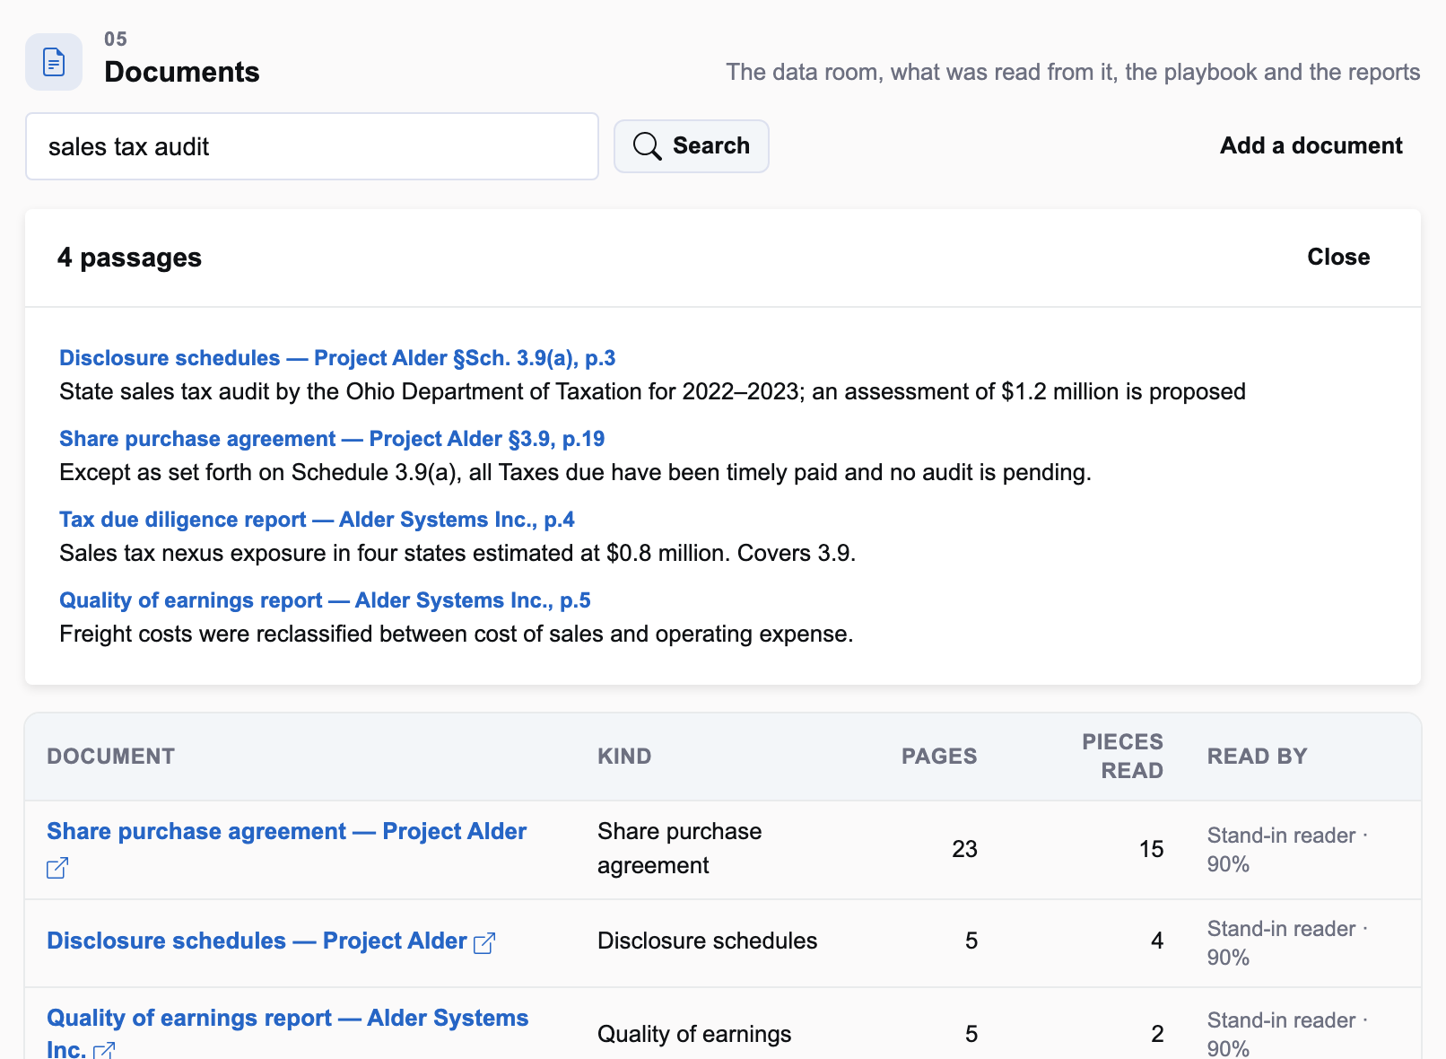Click pages value 23 for Share purchase agreement
The image size is (1446, 1059).
pos(964,849)
